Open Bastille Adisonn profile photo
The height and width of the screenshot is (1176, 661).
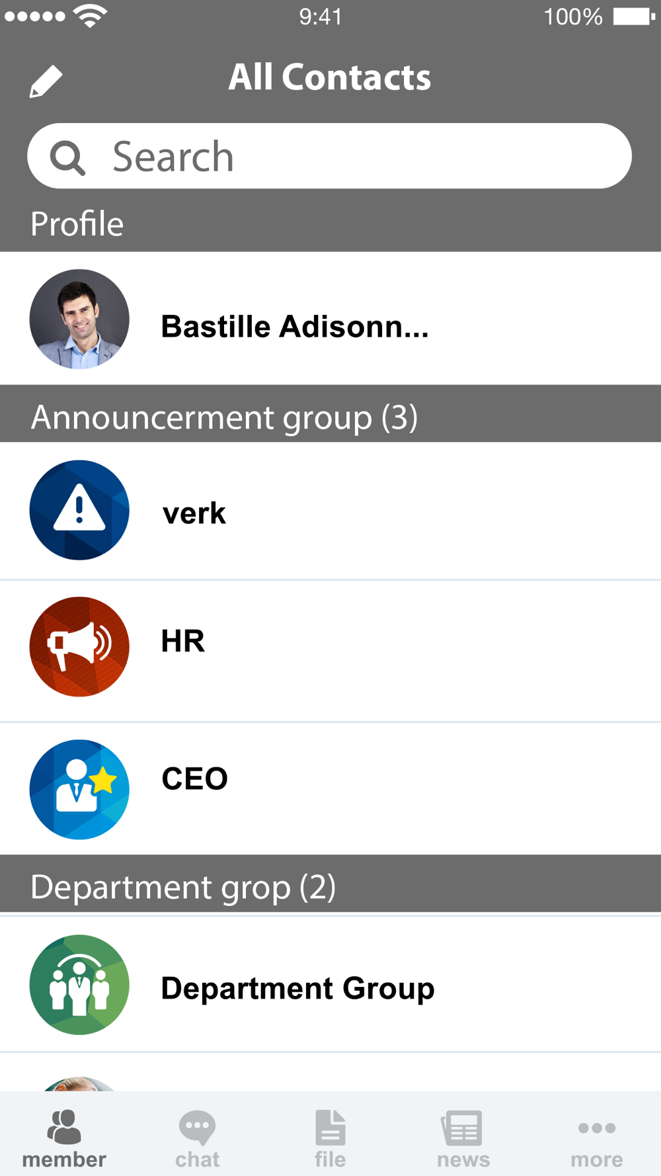tap(79, 319)
